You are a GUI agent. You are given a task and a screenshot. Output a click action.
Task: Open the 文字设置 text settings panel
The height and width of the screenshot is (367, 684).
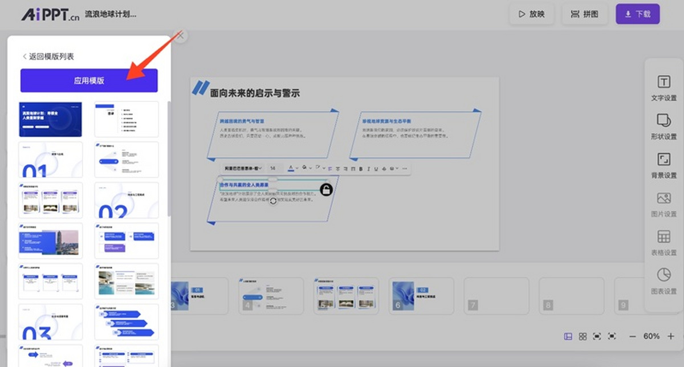663,87
